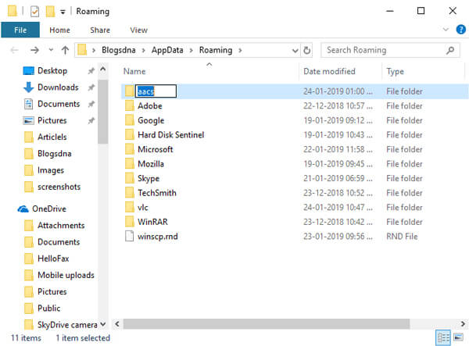Screen dimensions: 469x346
Task: Open the address bar history dropdown
Action: tap(292, 50)
